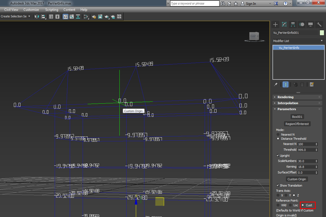Open the Modifier List dropdown
The image size is (326, 217).
tap(298, 41)
